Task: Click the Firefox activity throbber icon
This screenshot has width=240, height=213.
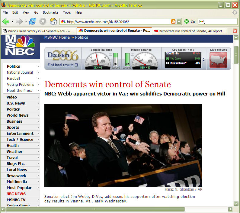Action: 235,12
